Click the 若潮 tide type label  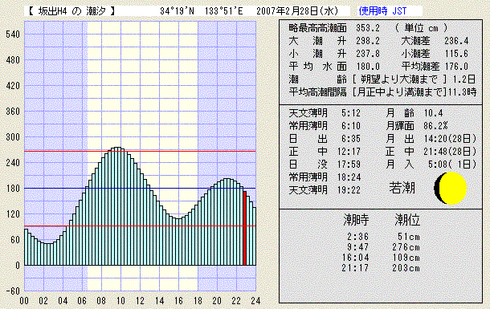click(x=402, y=188)
